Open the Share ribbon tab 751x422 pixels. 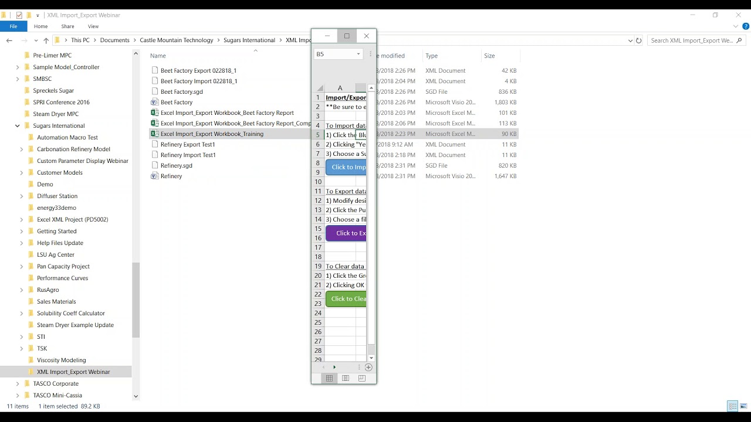click(67, 26)
